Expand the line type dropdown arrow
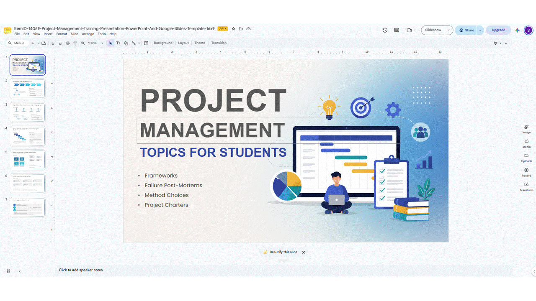The height and width of the screenshot is (301, 536). pyautogui.click(x=139, y=43)
